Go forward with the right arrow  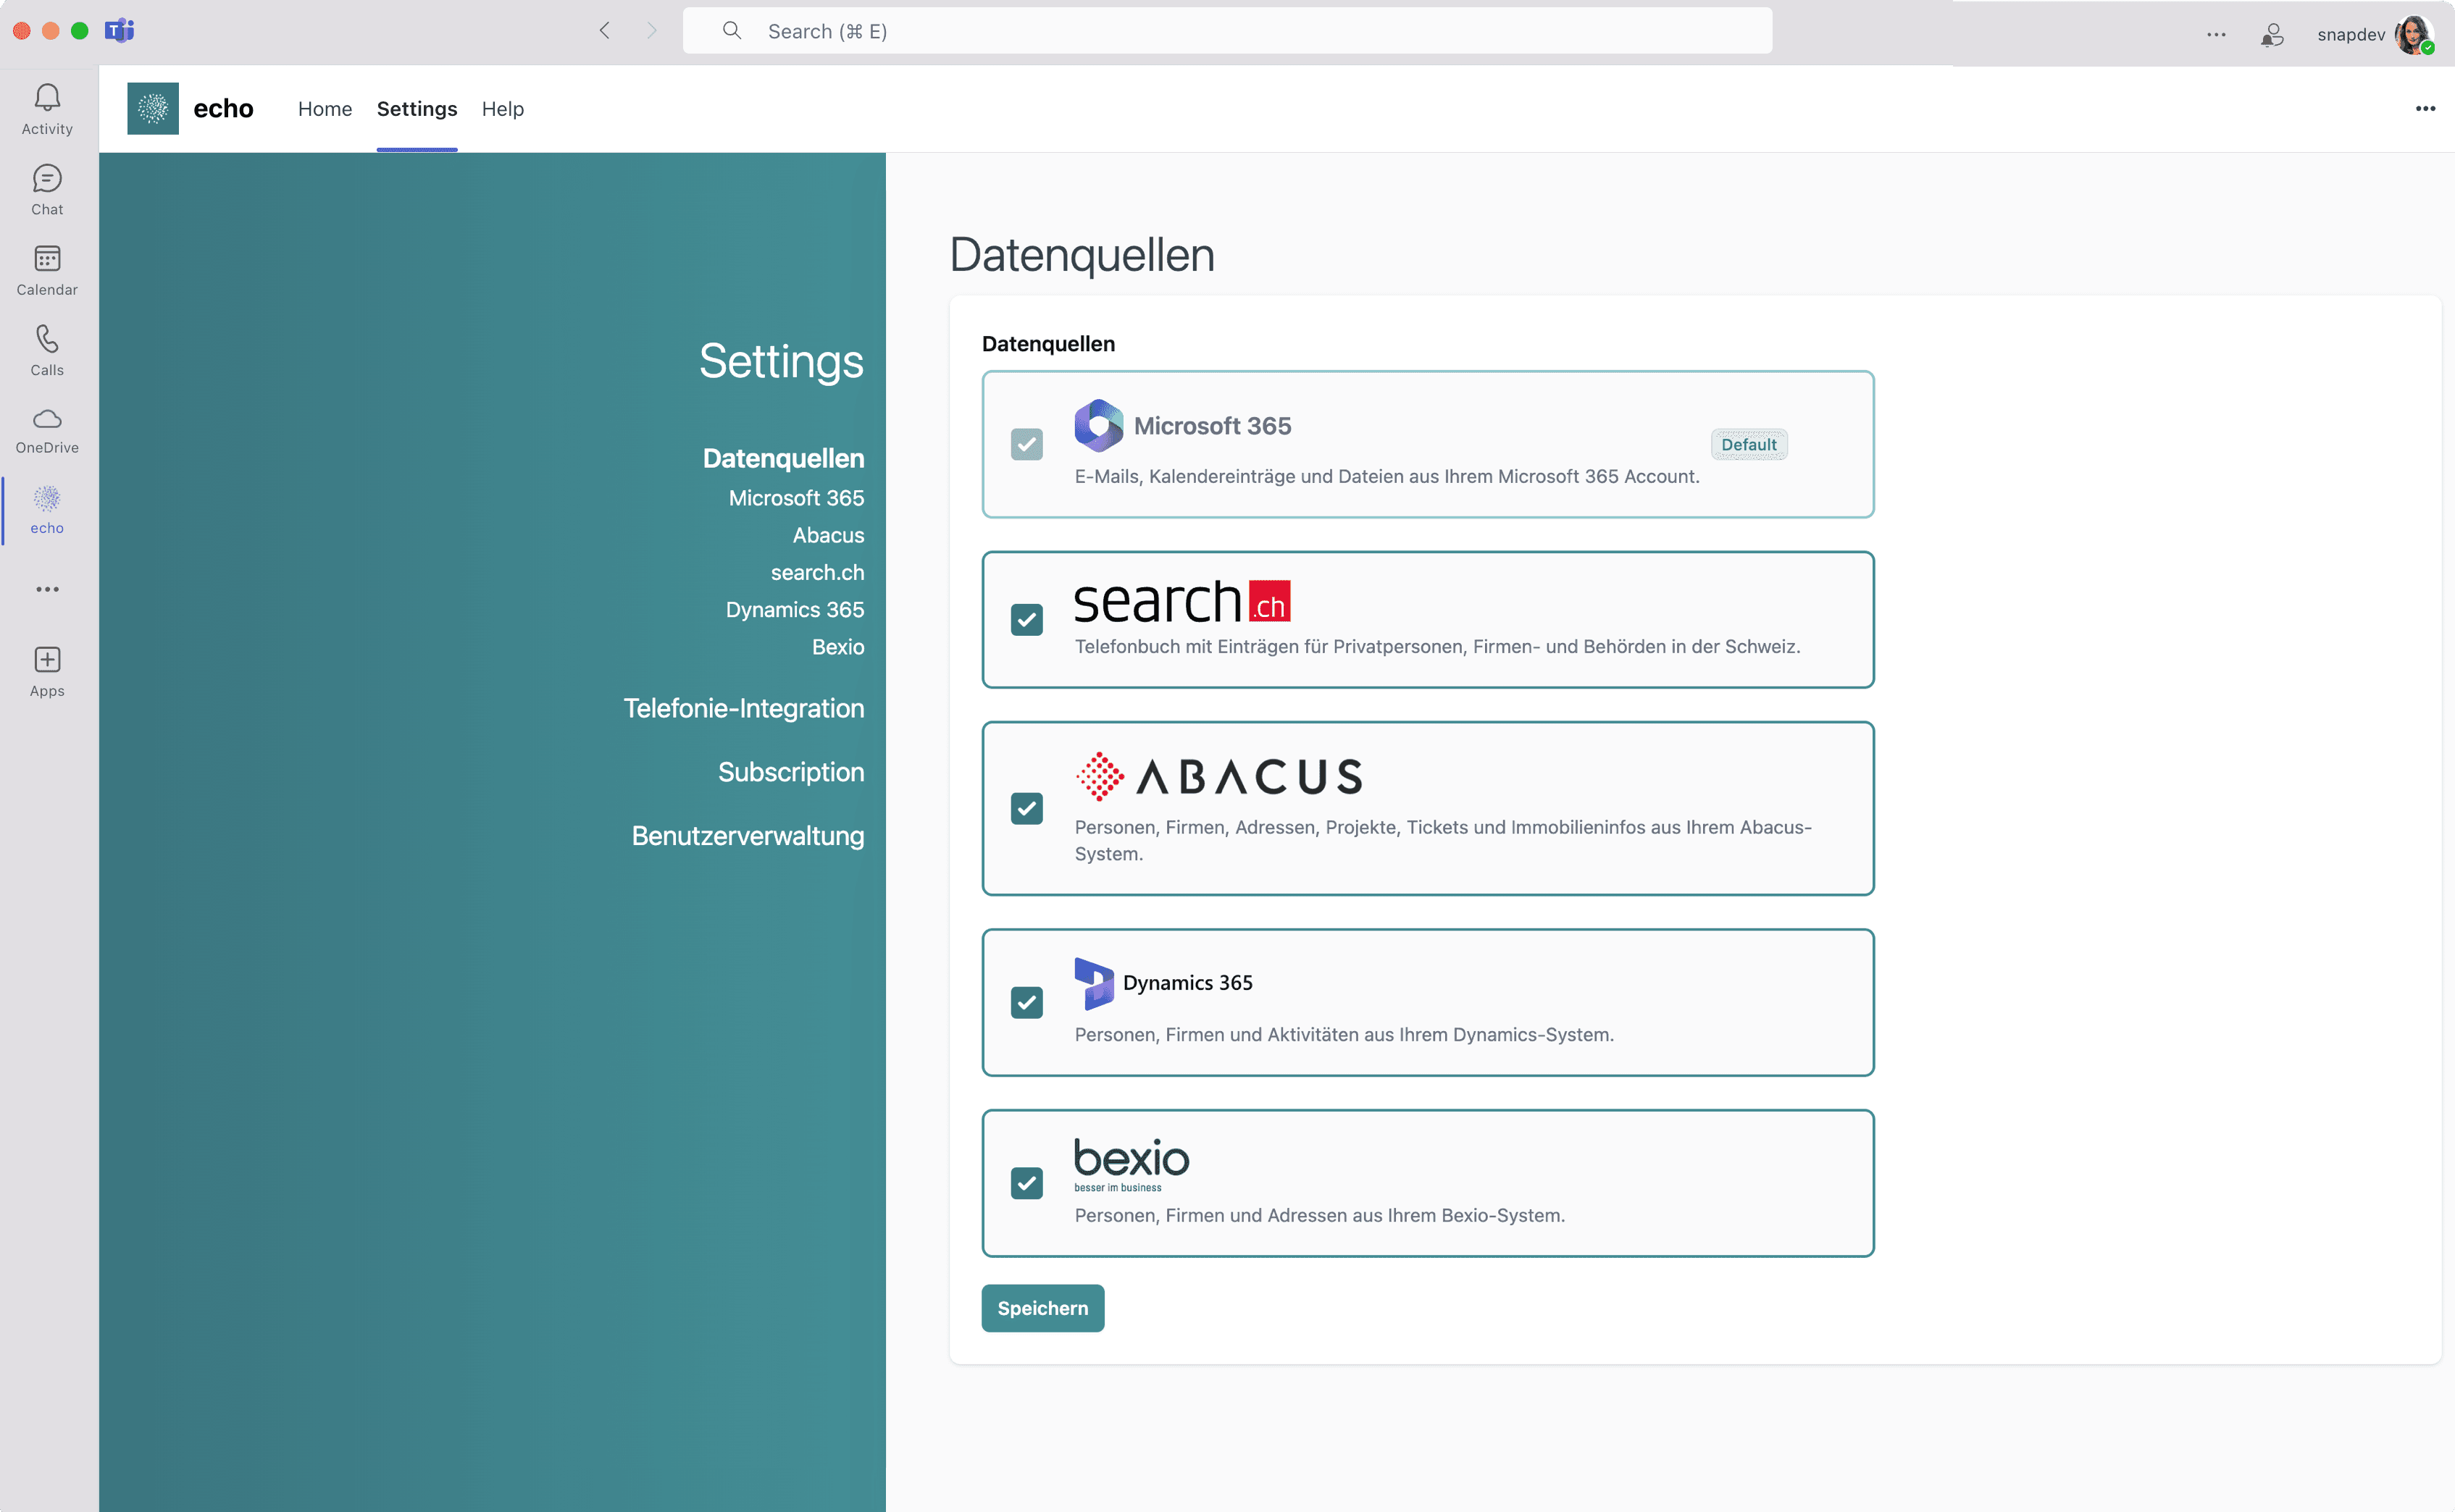(x=651, y=31)
